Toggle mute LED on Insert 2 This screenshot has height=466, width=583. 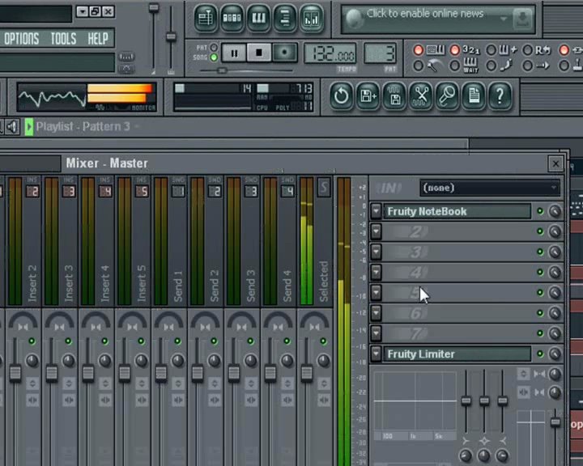[x=32, y=341]
